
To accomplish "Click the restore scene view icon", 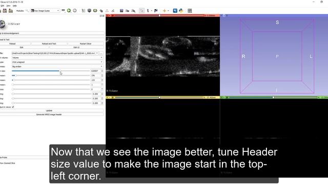I will (x=133, y=11).
